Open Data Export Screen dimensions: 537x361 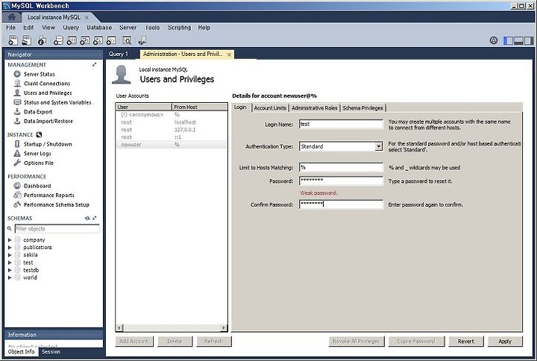[x=38, y=112]
